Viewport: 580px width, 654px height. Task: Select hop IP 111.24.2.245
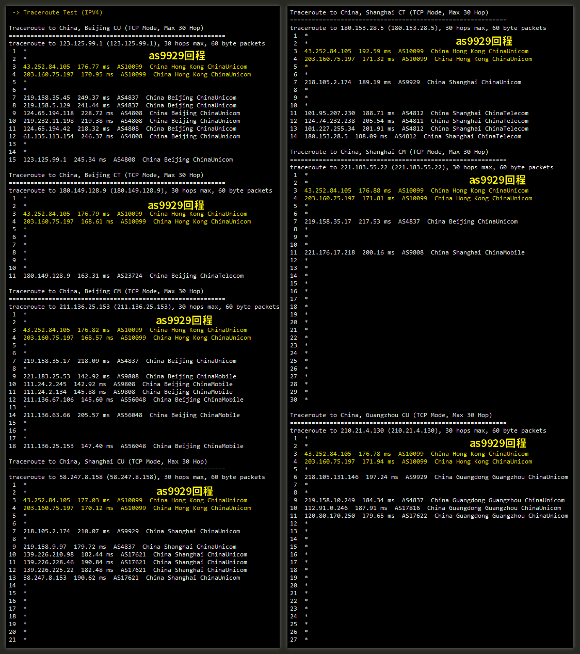[x=45, y=384]
